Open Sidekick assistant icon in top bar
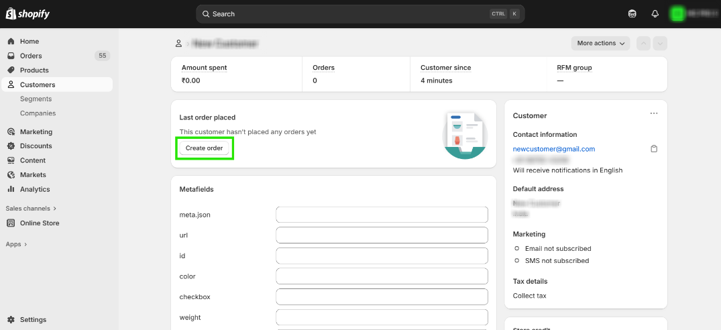 [632, 14]
